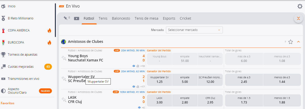305x109 pixels.
Task: Bet on empate at 2.80
Action: tap(185, 100)
